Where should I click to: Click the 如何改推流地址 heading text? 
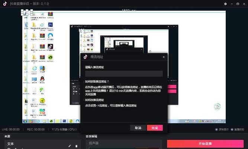94,100
